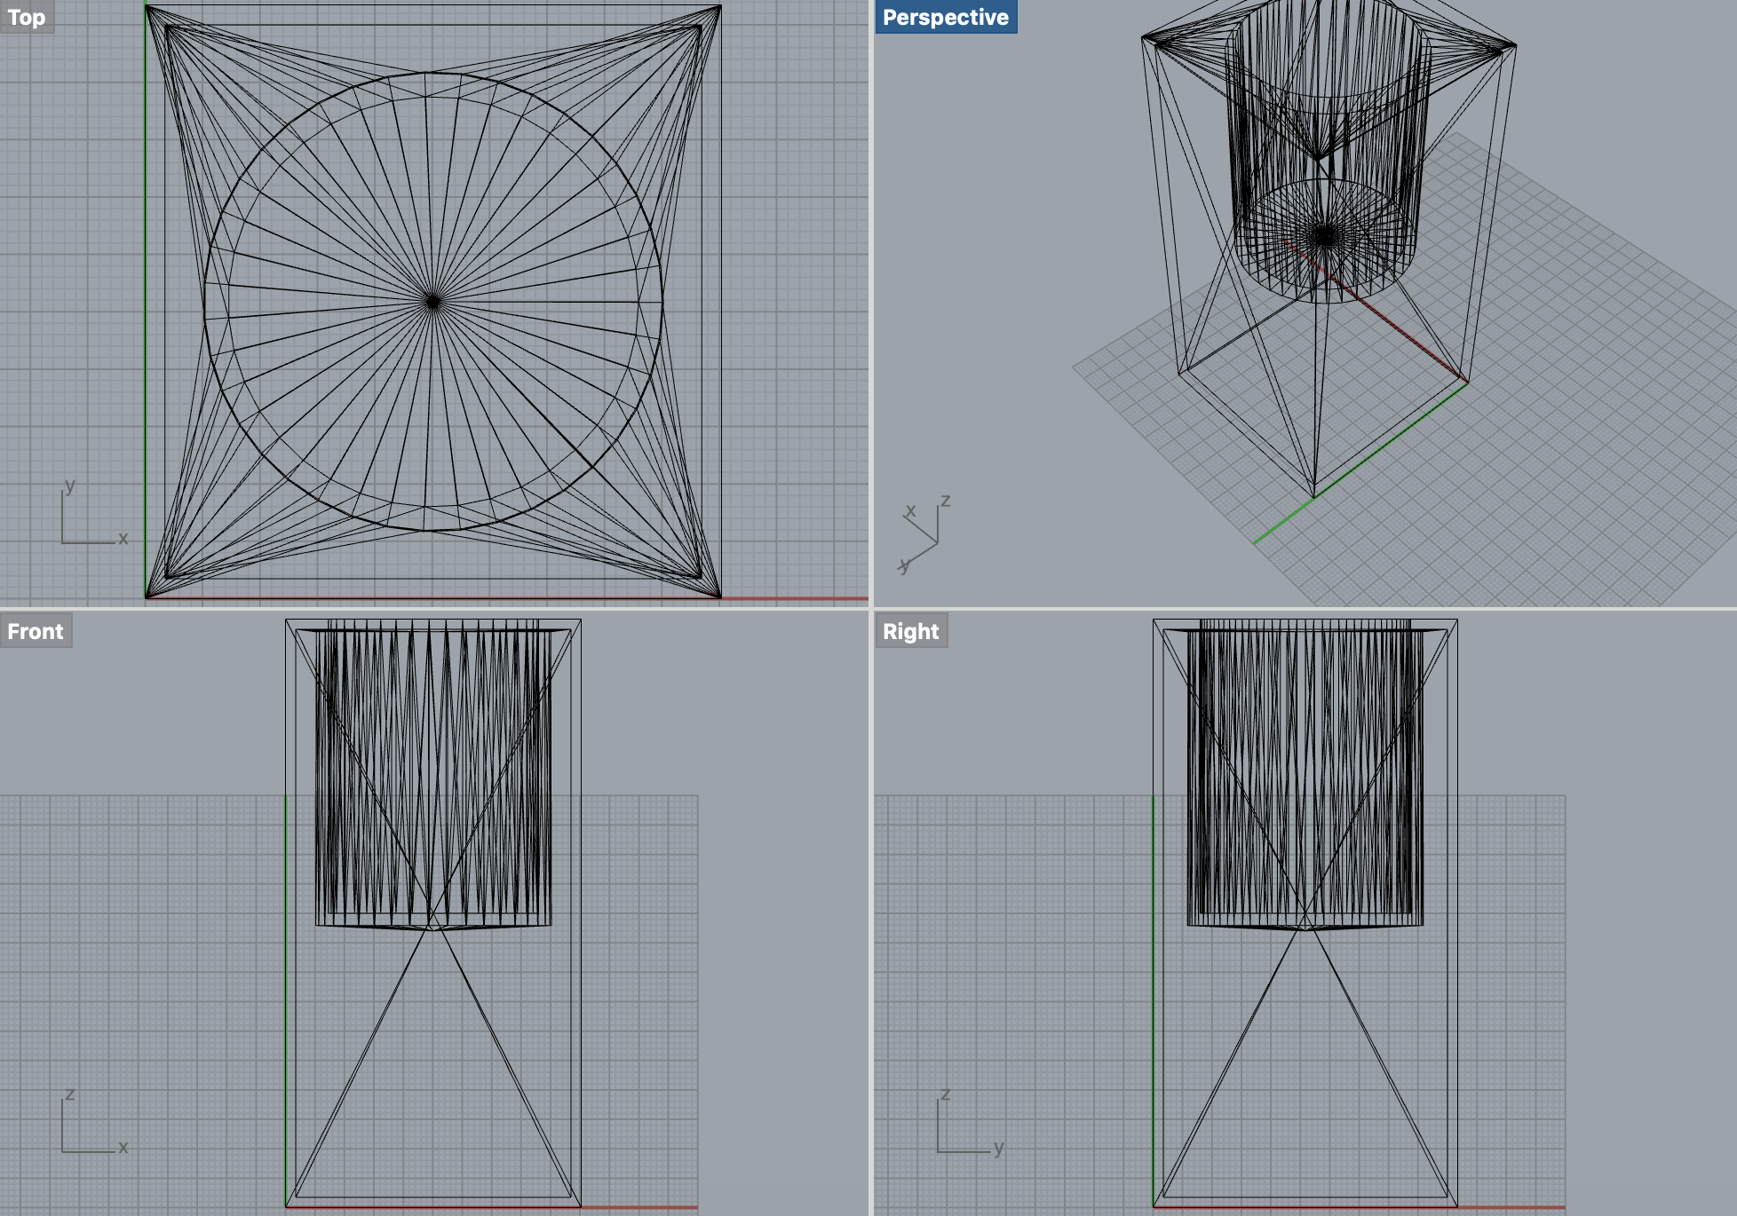This screenshot has height=1216, width=1737.
Task: Click the Top viewport title label
Action: pos(27,17)
